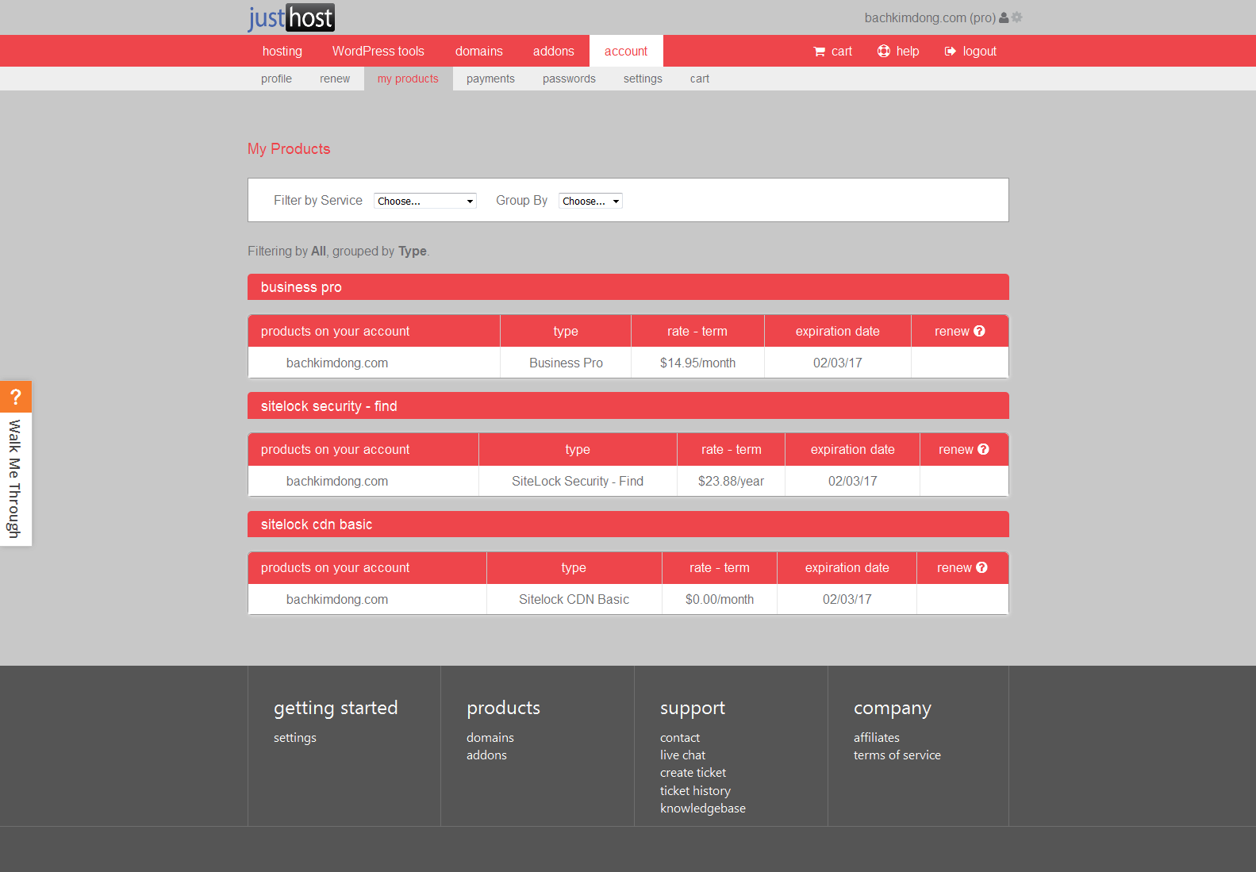Open the settings sub-tab
The width and height of the screenshot is (1256, 872).
click(643, 79)
